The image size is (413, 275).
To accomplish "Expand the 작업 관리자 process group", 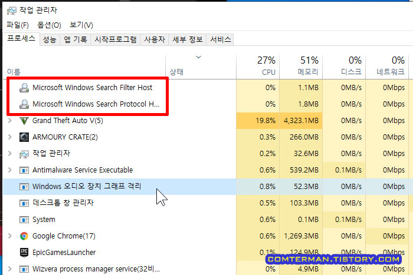I will click(10, 154).
